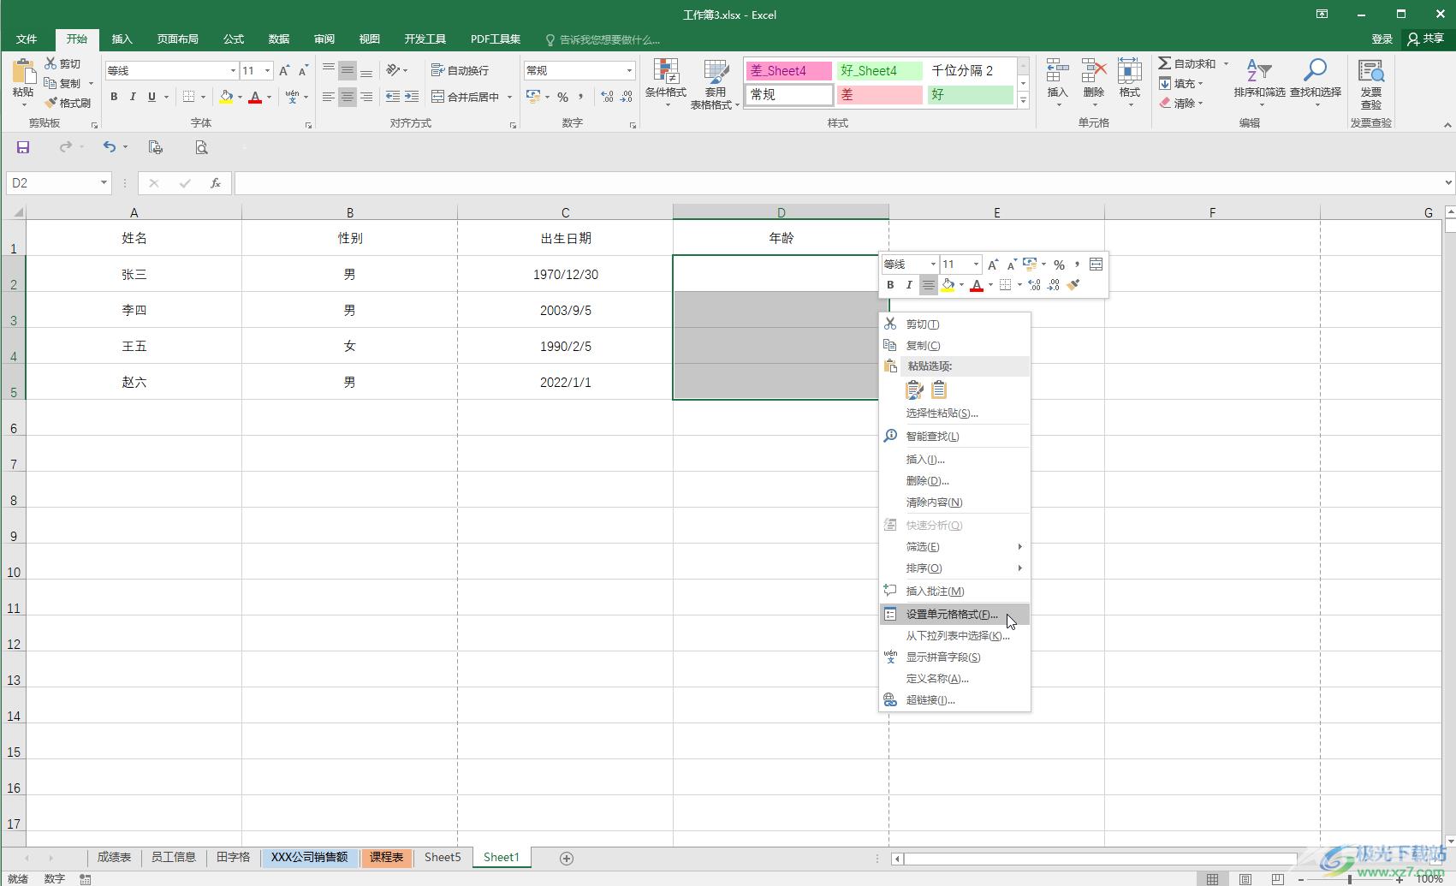
Task: Open the 文件 tab
Action: point(27,39)
